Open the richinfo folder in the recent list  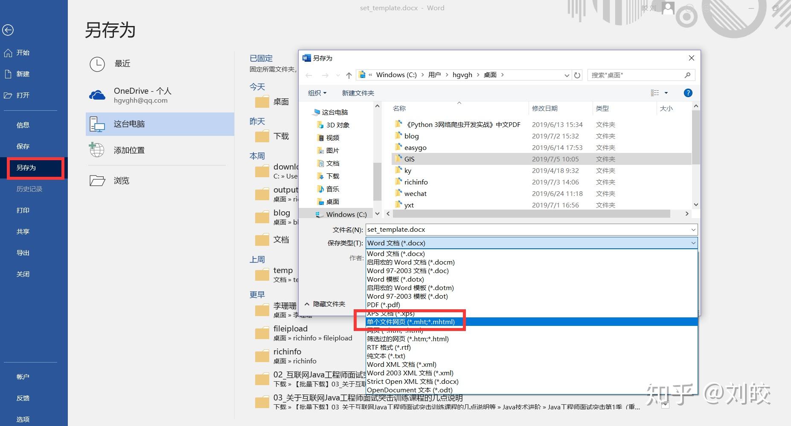pyautogui.click(x=286, y=356)
